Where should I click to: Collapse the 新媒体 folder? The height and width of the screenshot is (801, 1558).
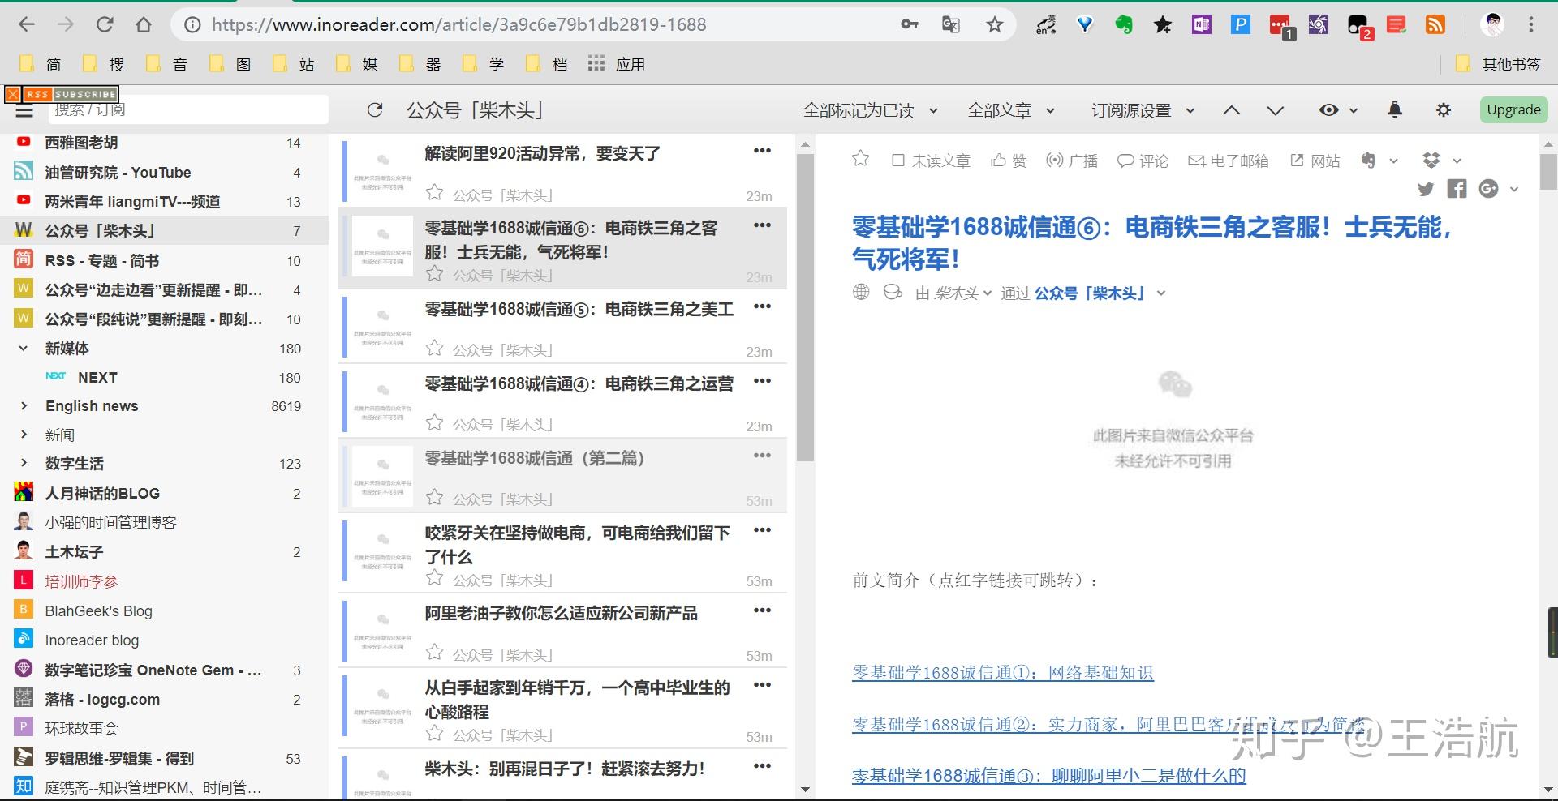tap(24, 349)
